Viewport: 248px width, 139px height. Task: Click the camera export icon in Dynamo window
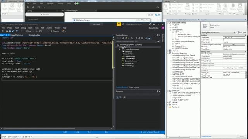click(x=158, y=7)
